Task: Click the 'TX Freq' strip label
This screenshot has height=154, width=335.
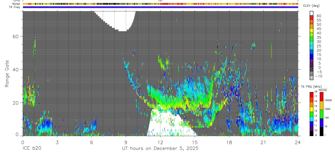Action: point(15,7)
